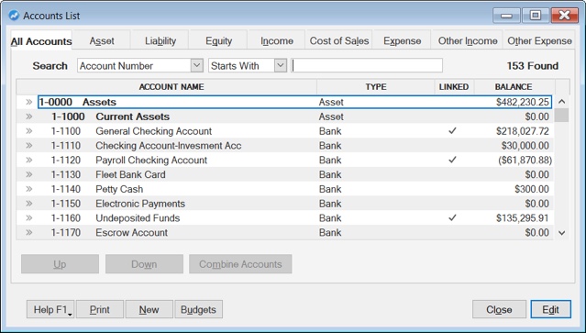Click linked checkmark for Payroll Checking Account
The height and width of the screenshot is (333, 586).
tap(453, 160)
